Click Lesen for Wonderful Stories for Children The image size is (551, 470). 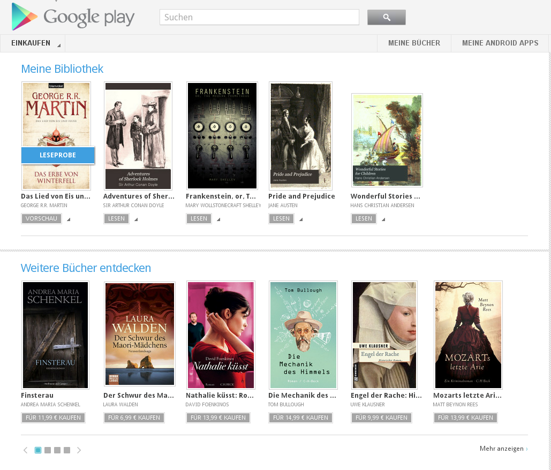pyautogui.click(x=364, y=218)
